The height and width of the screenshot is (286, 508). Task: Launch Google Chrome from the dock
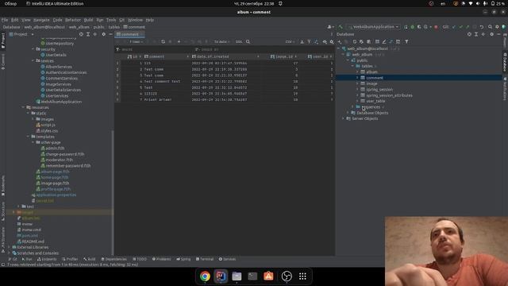(205, 276)
